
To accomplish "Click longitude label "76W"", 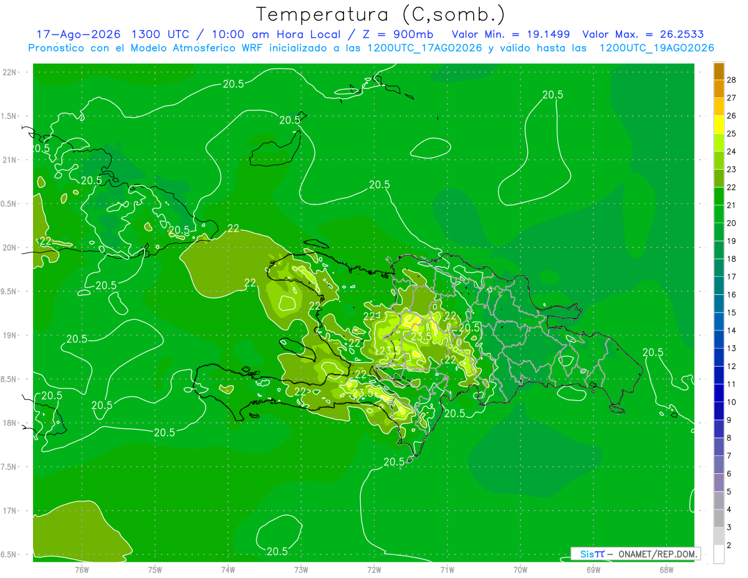I will [82, 569].
